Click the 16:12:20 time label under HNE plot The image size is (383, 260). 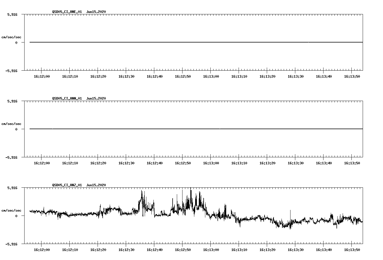pos(98,77)
